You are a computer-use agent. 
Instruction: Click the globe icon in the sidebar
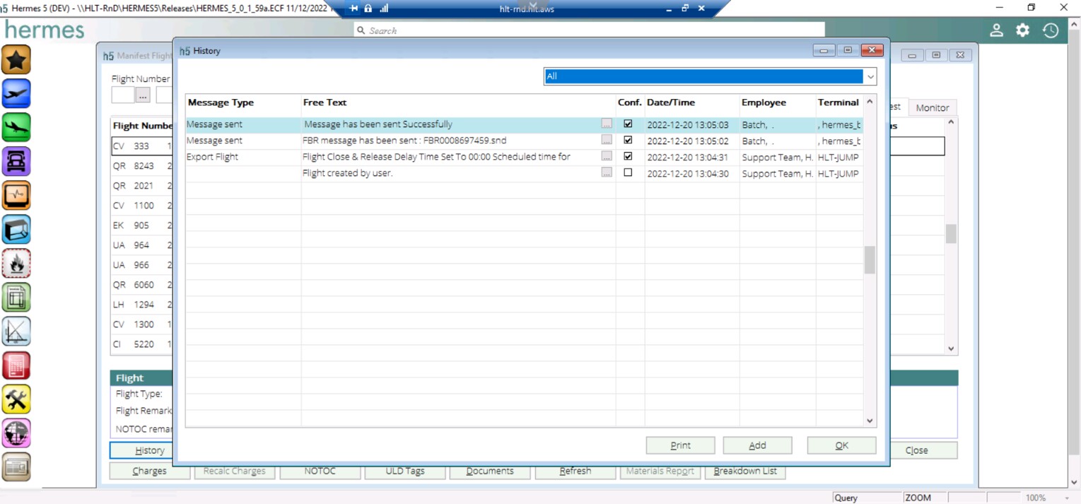(16, 433)
